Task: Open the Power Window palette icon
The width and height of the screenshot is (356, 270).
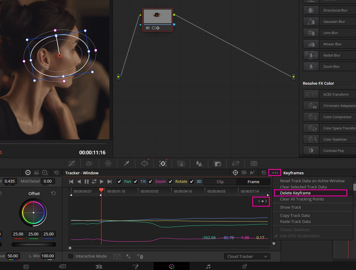Action: pyautogui.click(x=145, y=163)
